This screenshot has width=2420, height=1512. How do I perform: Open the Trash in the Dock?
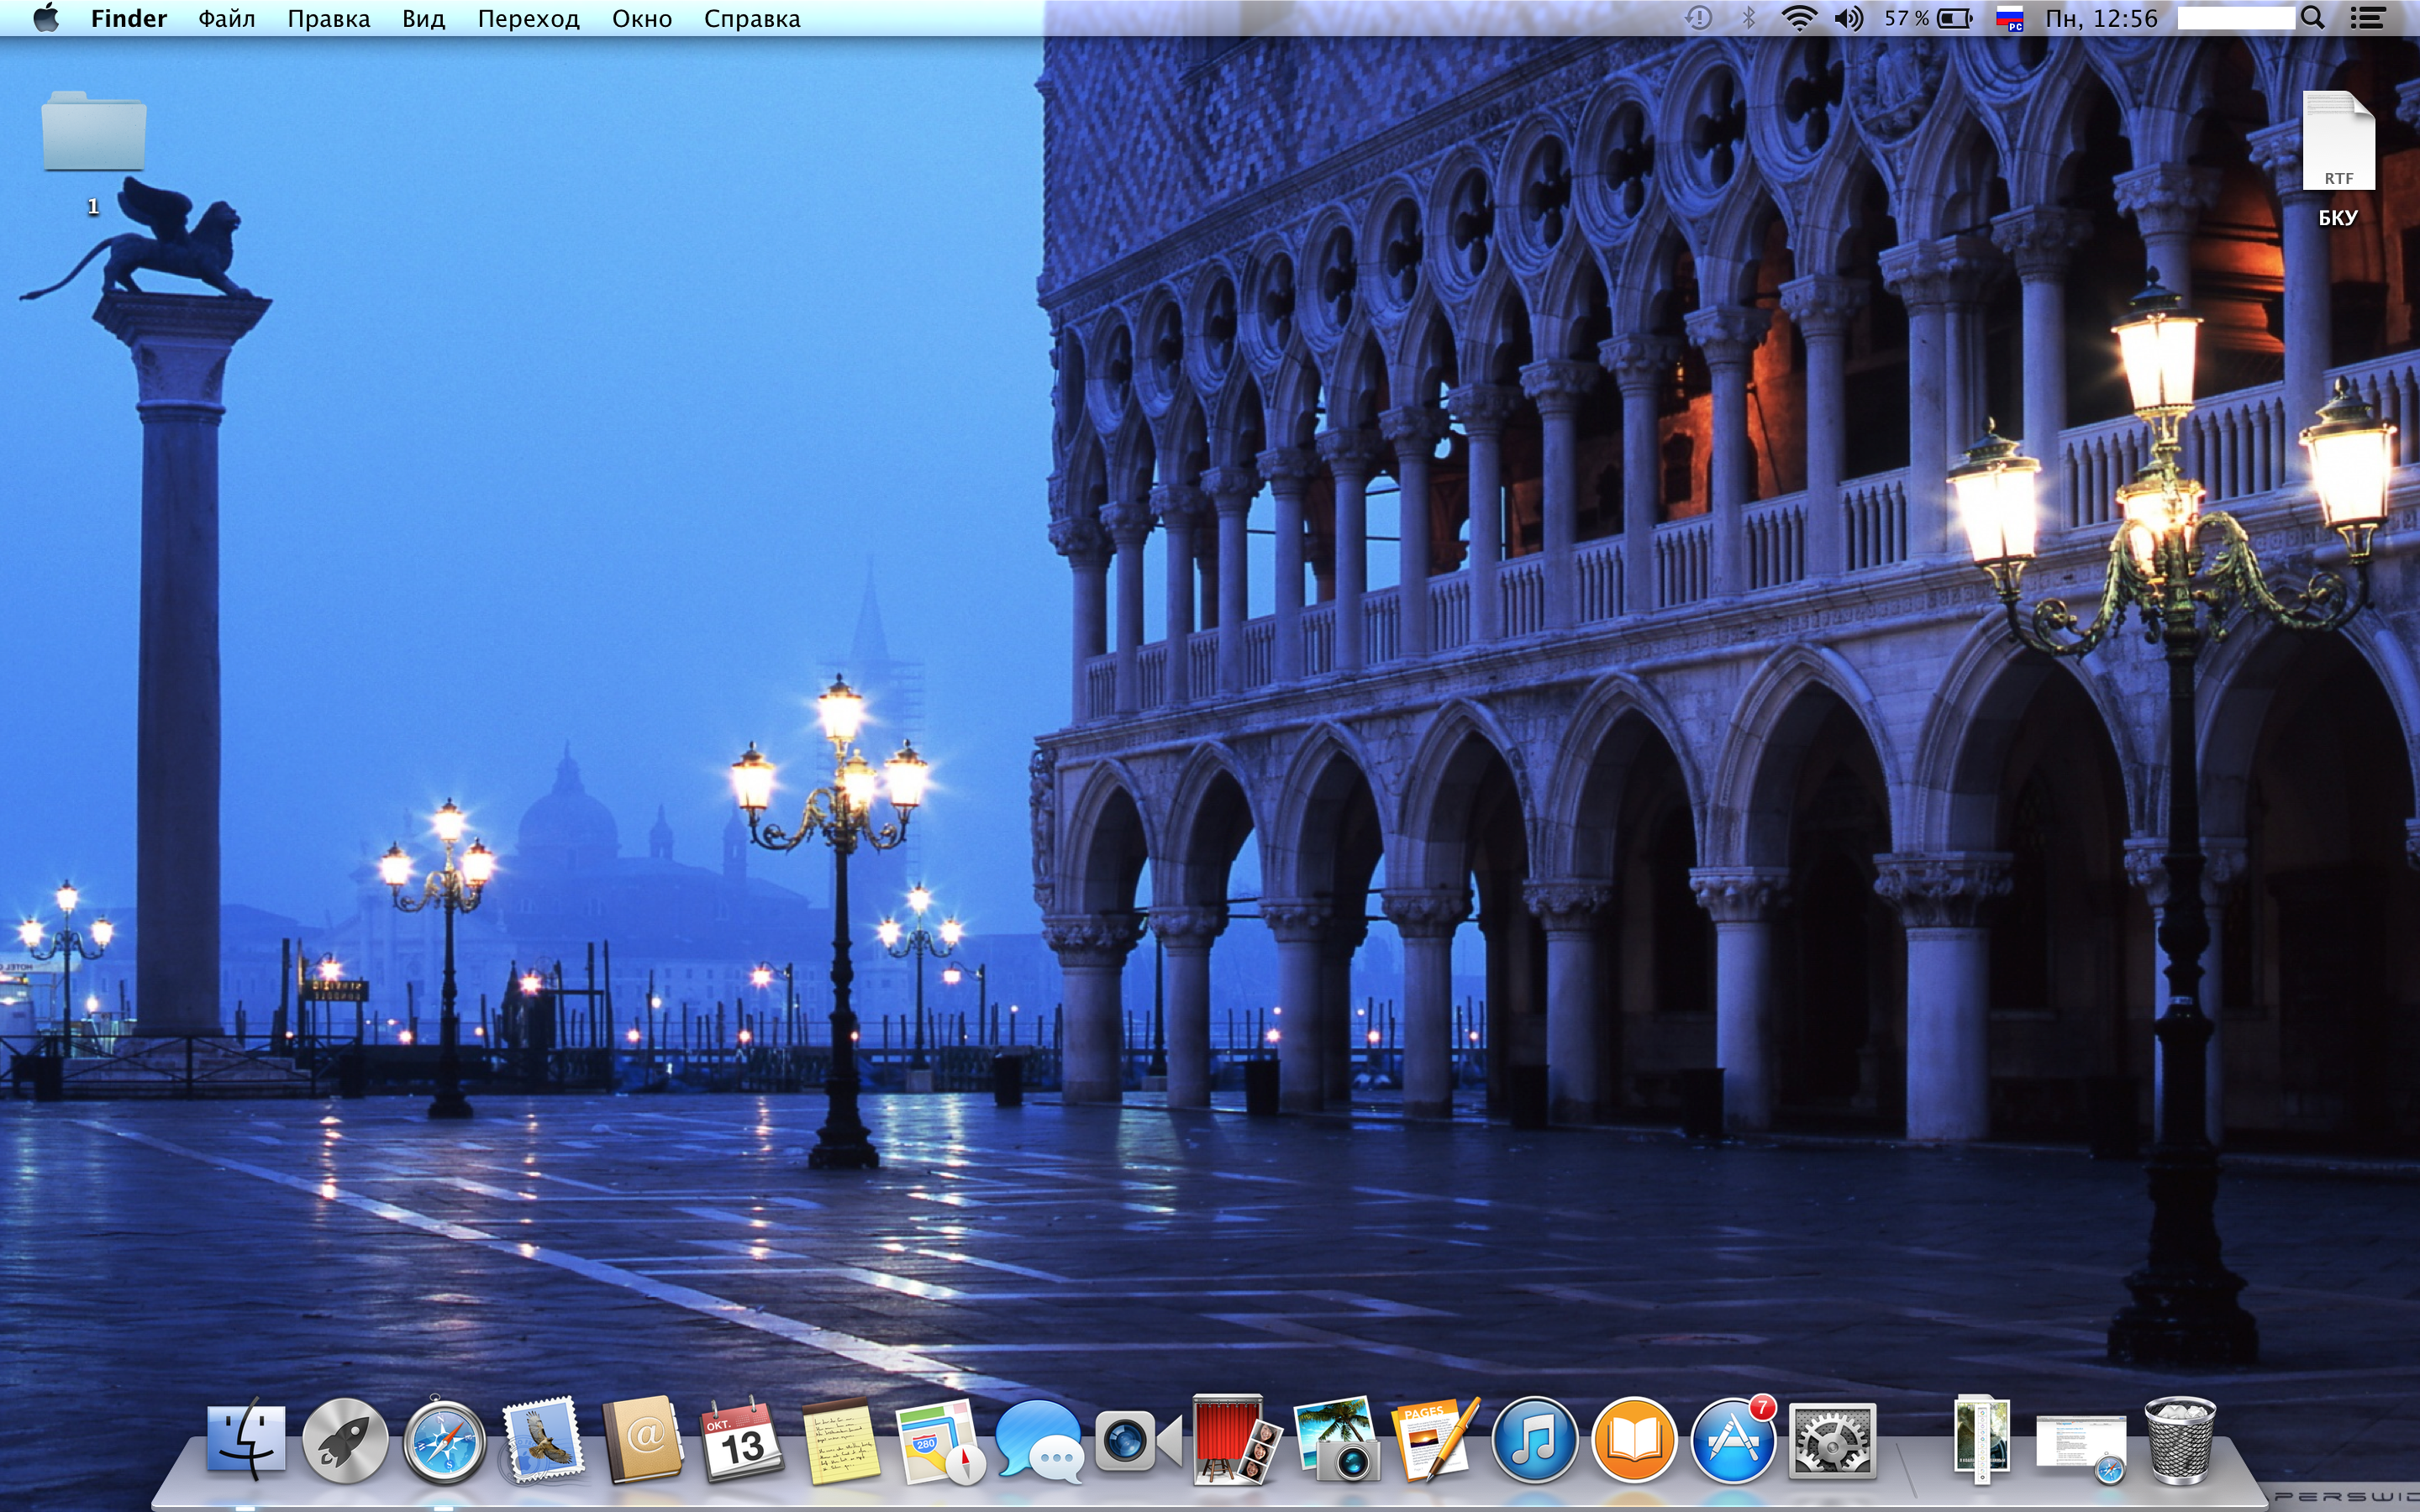[2179, 1441]
